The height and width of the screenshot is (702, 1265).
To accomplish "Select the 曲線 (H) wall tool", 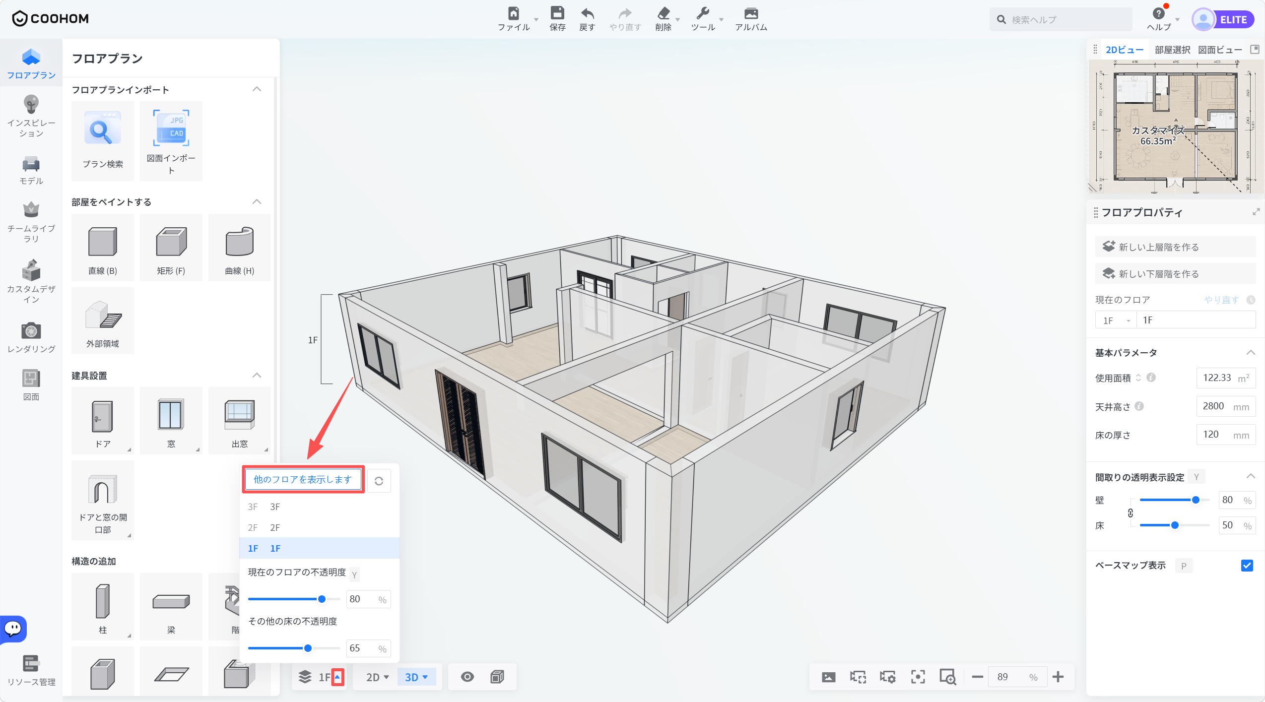I will pyautogui.click(x=240, y=248).
